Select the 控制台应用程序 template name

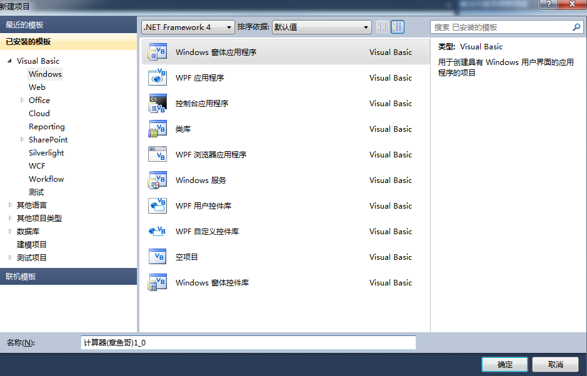tap(202, 103)
